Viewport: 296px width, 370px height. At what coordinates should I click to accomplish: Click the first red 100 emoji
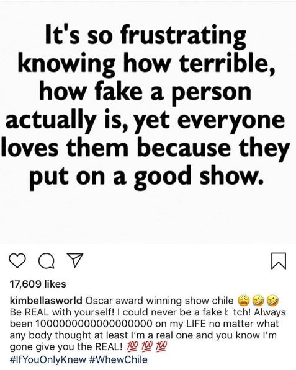tap(132, 346)
